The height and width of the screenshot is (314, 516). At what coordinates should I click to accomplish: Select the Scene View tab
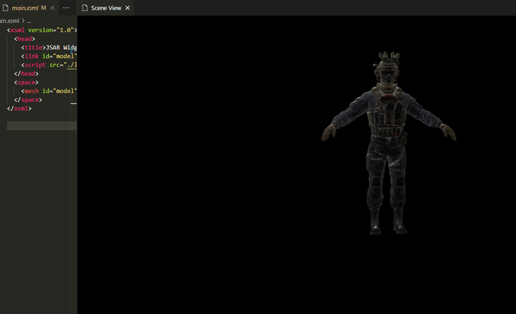[x=106, y=8]
